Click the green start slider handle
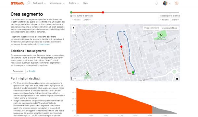 click(x=71, y=12)
